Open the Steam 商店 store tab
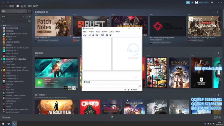Screen dimensions: 224x126 coord(12,6)
